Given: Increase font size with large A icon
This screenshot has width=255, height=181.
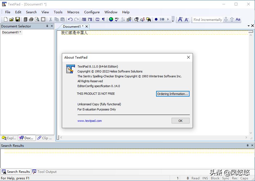Looking at the screenshot, I should click(x=180, y=19).
